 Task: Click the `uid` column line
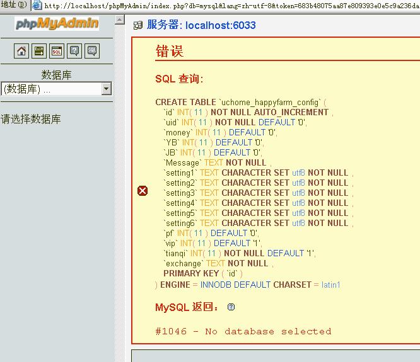pyautogui.click(x=235, y=122)
